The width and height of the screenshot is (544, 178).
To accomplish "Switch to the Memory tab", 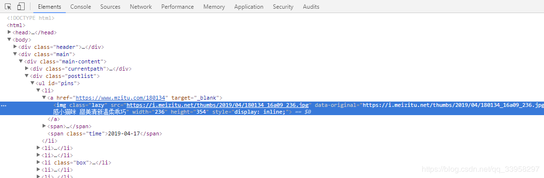I will [214, 7].
